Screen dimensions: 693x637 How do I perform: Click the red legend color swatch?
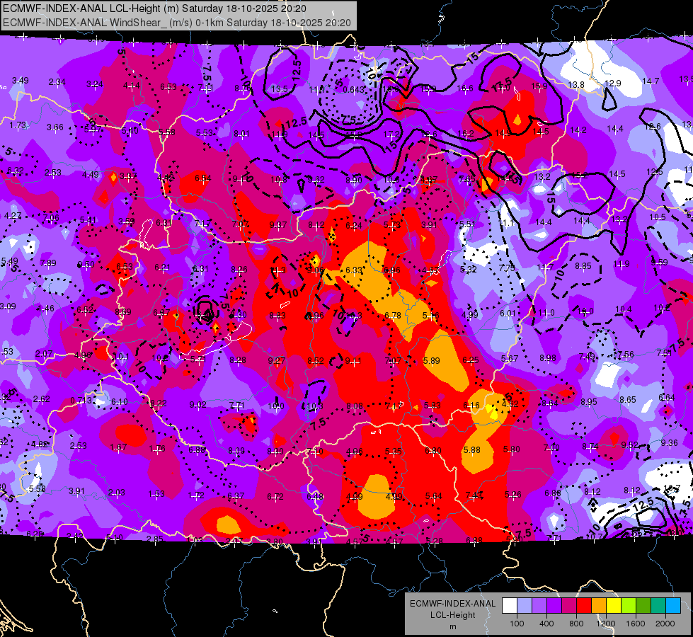point(584,606)
